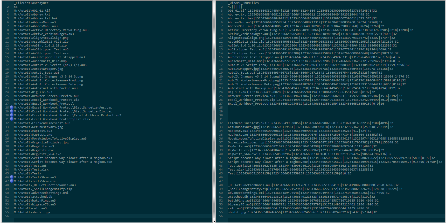Click the calc.au3 entry in right pane

coord(235,208)
